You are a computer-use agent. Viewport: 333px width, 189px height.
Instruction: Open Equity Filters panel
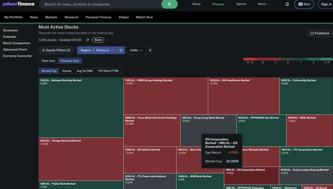[x=56, y=50]
